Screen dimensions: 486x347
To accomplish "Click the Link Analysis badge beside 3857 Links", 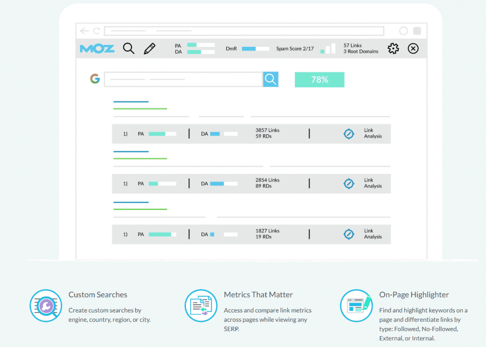I will (349, 134).
